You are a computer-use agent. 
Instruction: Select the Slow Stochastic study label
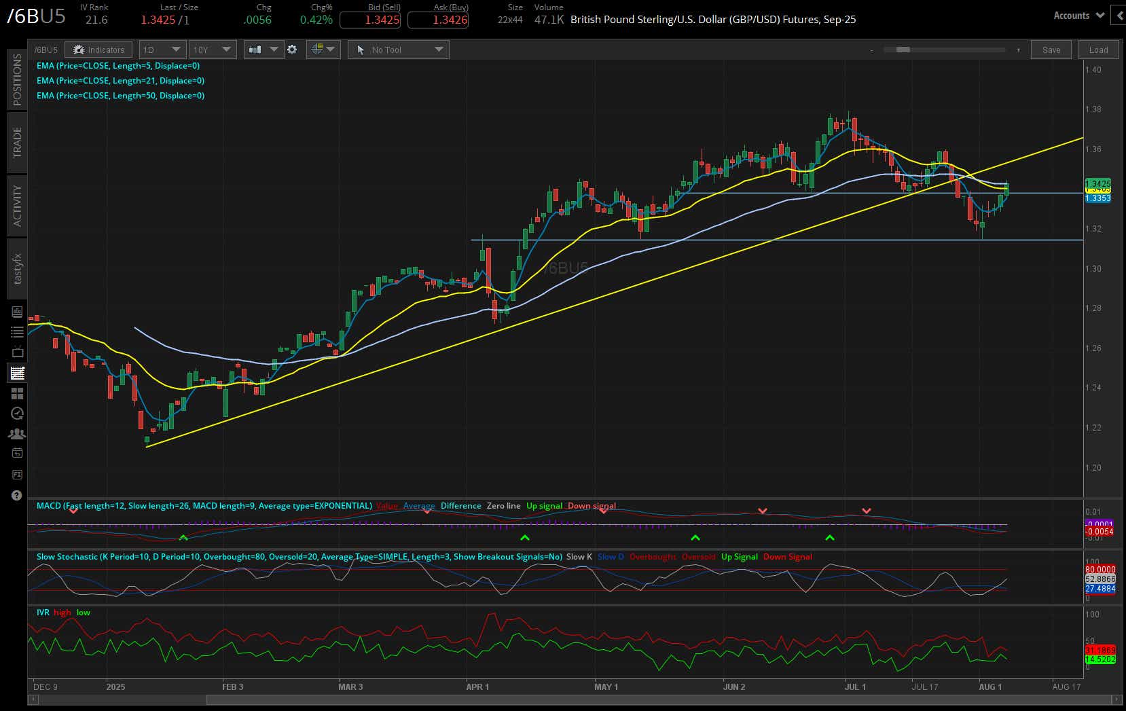point(299,557)
